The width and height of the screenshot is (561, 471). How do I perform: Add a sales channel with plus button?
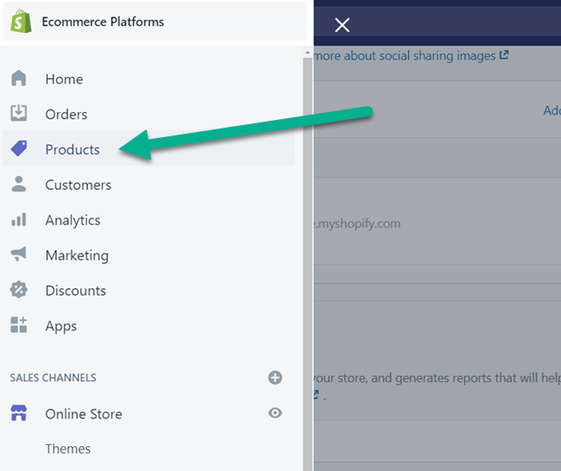click(275, 377)
